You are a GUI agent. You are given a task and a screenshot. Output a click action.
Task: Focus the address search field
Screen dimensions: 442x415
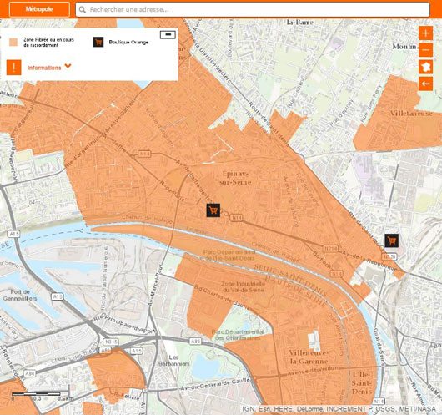point(253,9)
